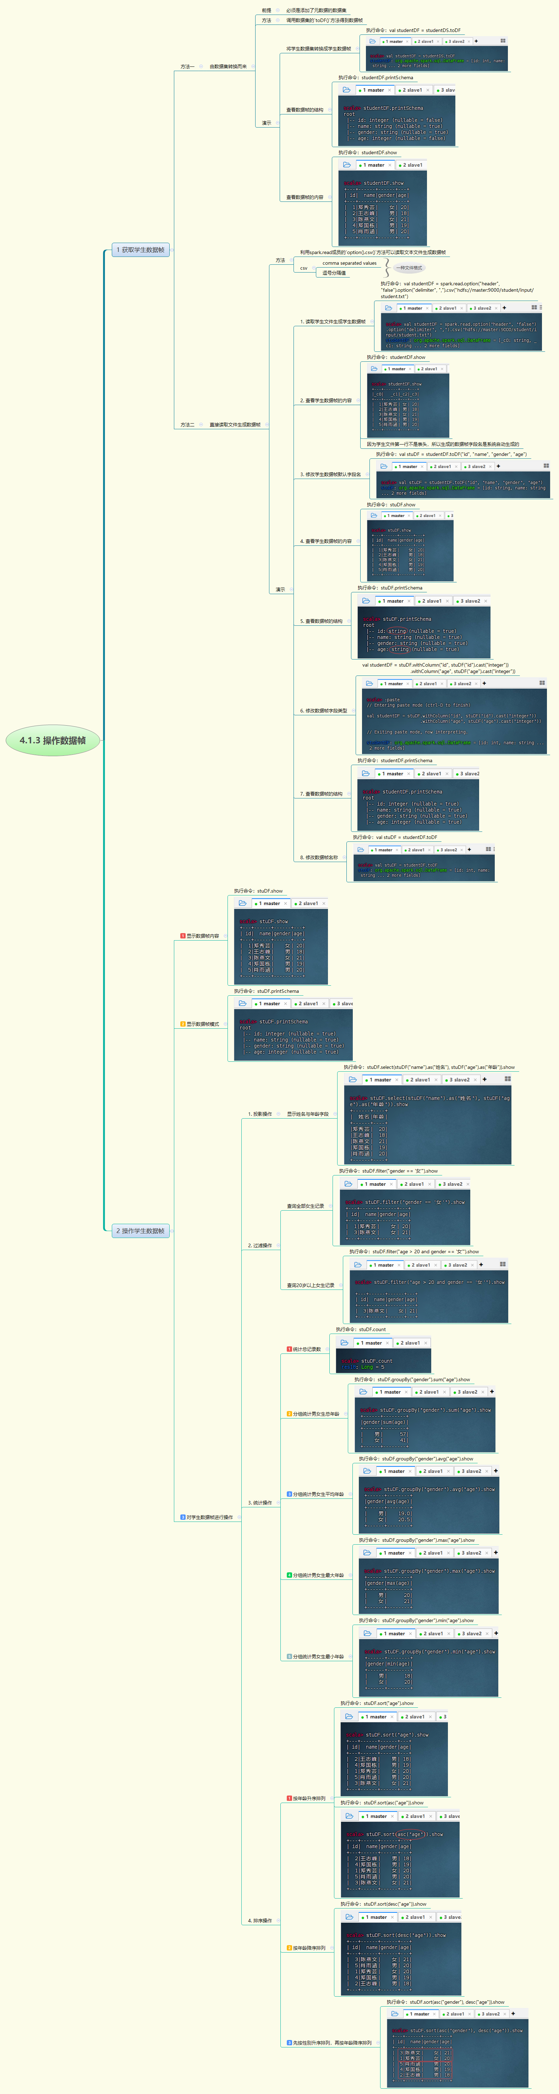Collapse the csv node

click(x=314, y=268)
